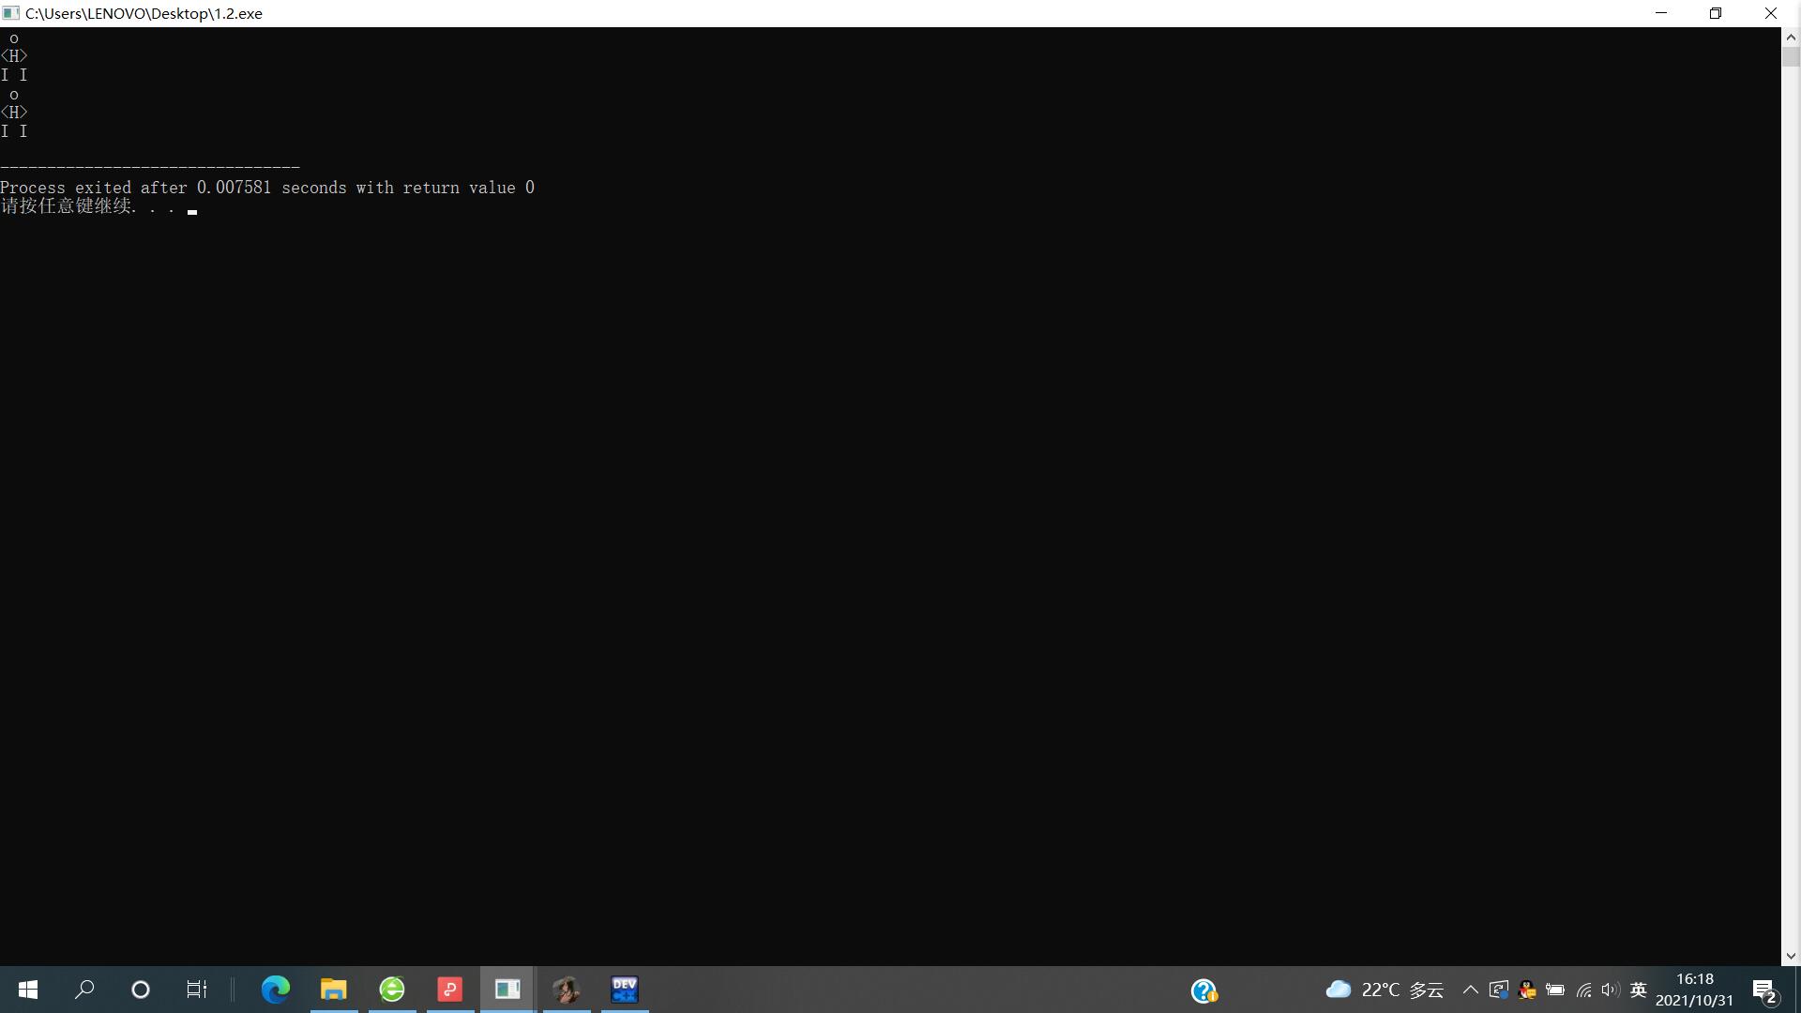
Task: Open Task View on the taskbar
Action: pos(197,990)
